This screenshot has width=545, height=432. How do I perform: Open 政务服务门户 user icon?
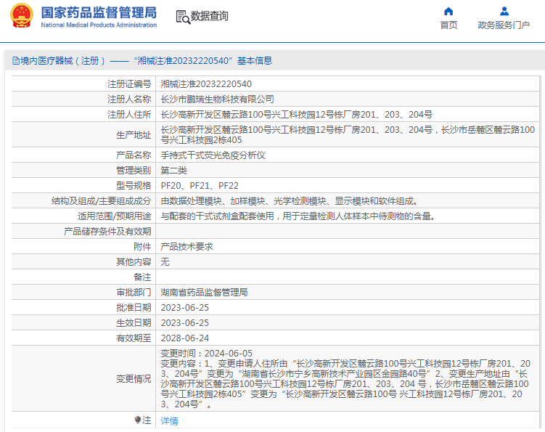point(504,12)
